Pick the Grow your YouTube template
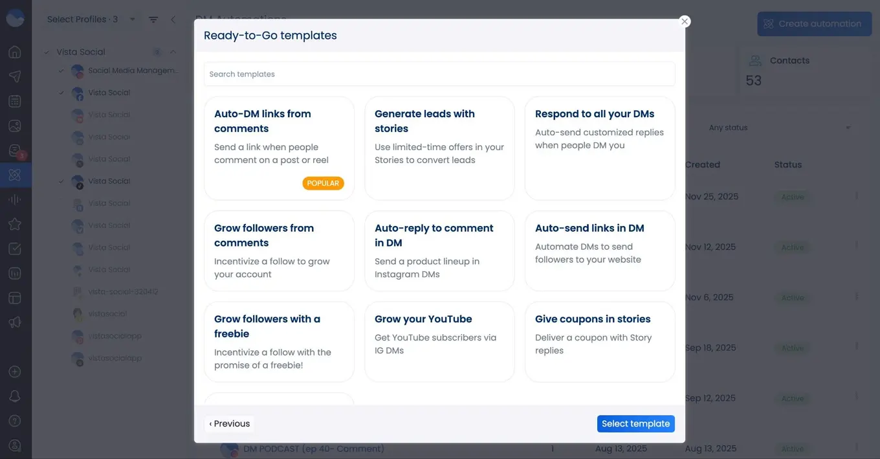This screenshot has height=459, width=880. [x=439, y=341]
